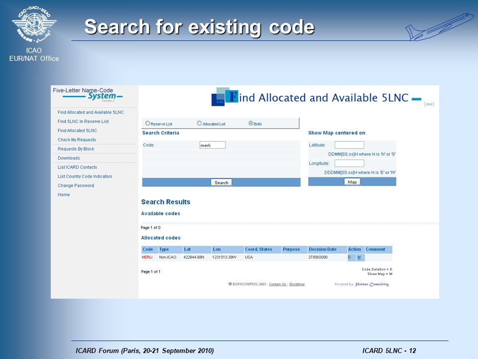Select the Reserve List radio button

[x=147, y=123]
